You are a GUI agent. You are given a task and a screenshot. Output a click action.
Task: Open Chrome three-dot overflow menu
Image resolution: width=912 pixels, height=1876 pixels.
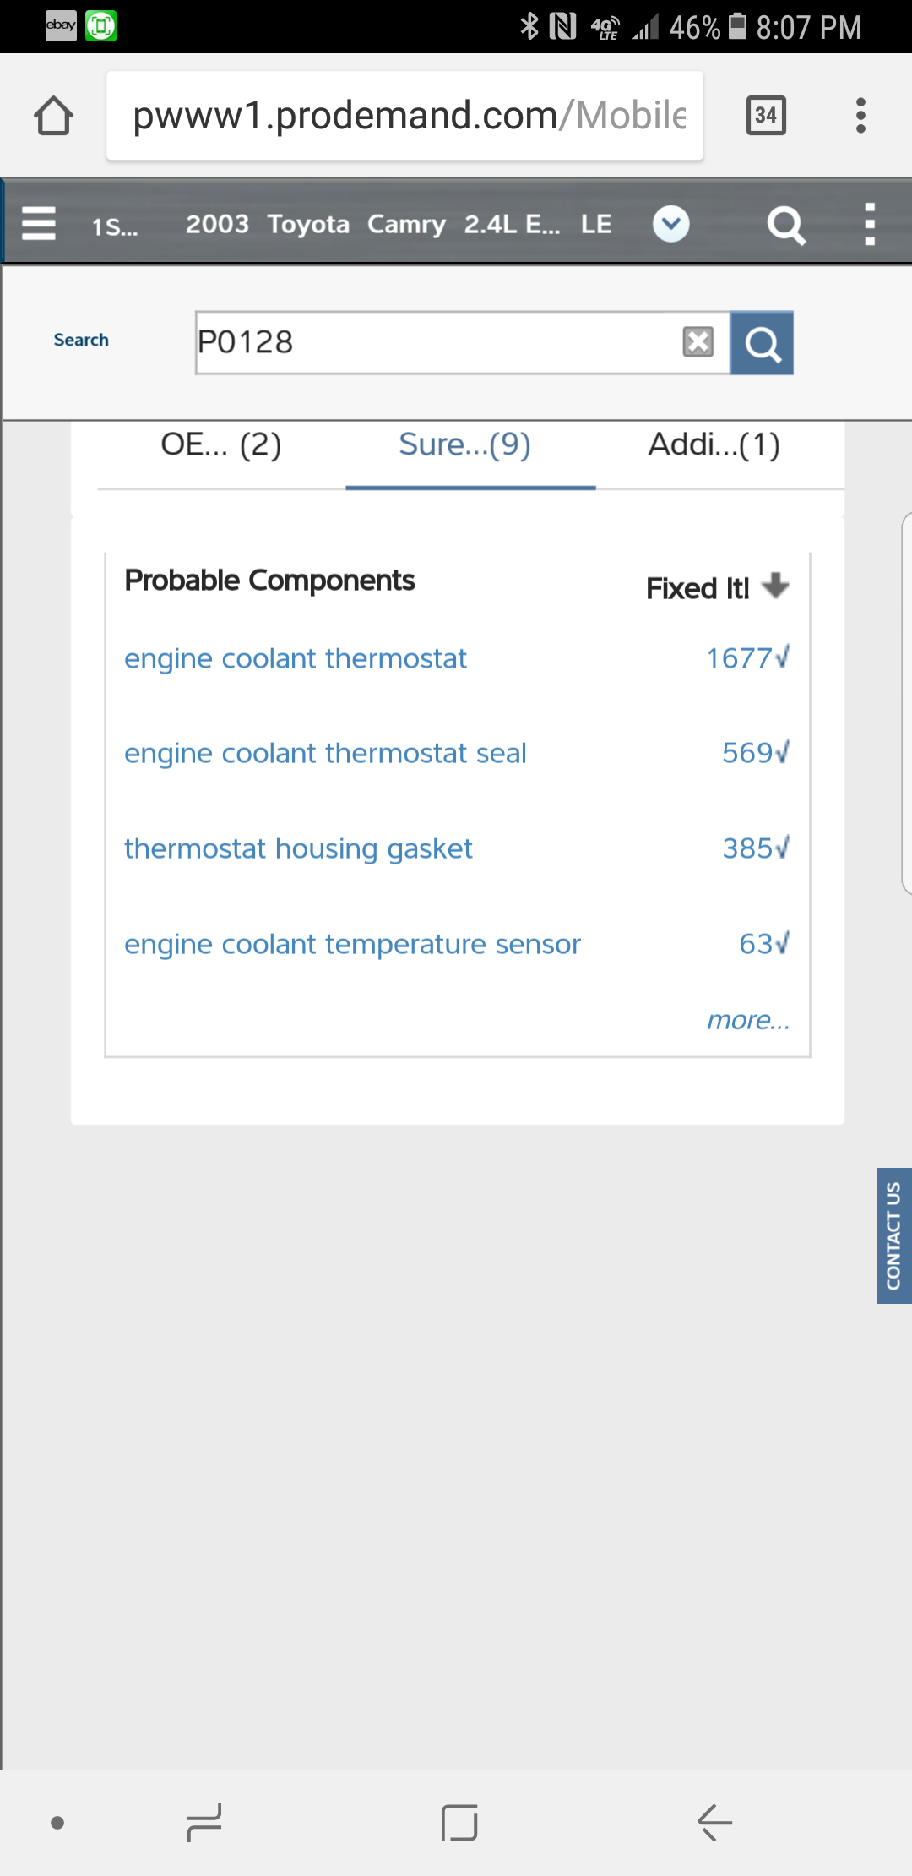860,115
